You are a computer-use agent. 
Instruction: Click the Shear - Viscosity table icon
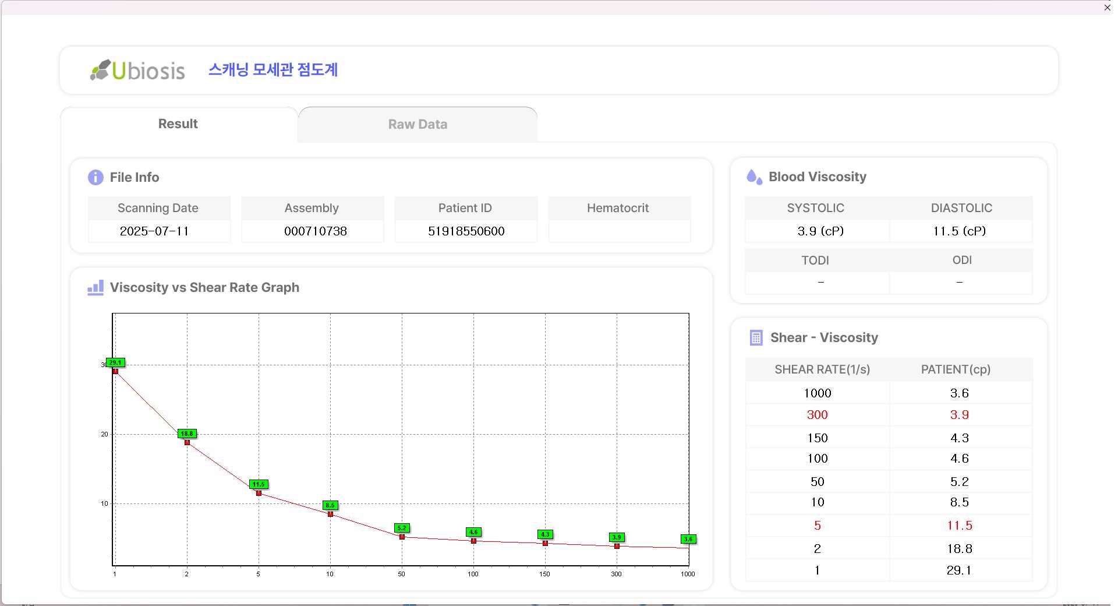(756, 338)
